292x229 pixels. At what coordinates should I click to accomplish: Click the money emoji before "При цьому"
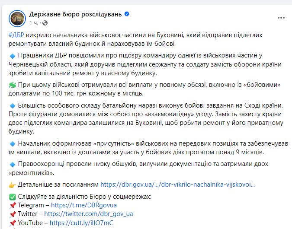[12, 85]
